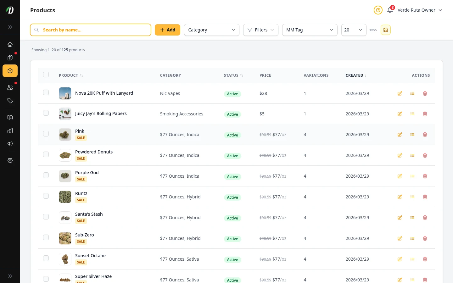The width and height of the screenshot is (453, 283).
Task: Open the Products cube icon in sidebar
Action: 10,71
